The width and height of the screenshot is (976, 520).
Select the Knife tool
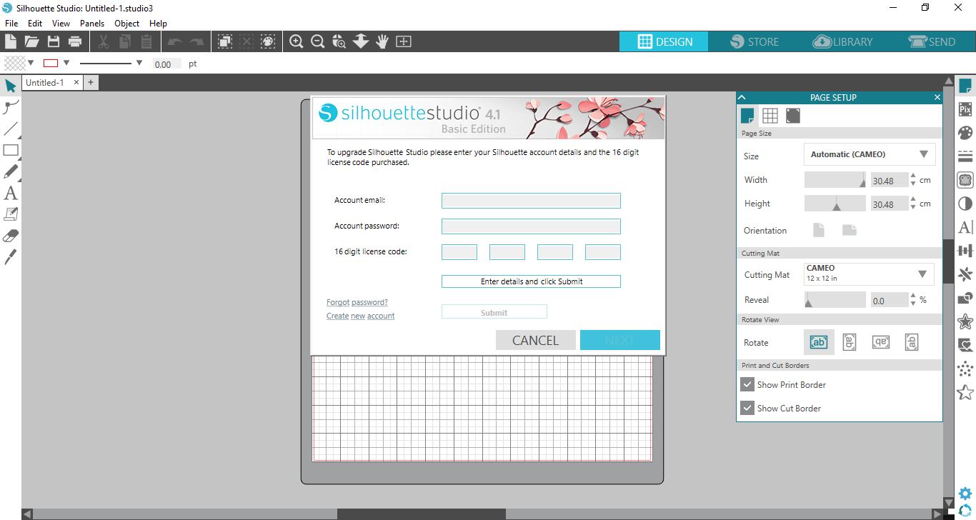(x=11, y=257)
